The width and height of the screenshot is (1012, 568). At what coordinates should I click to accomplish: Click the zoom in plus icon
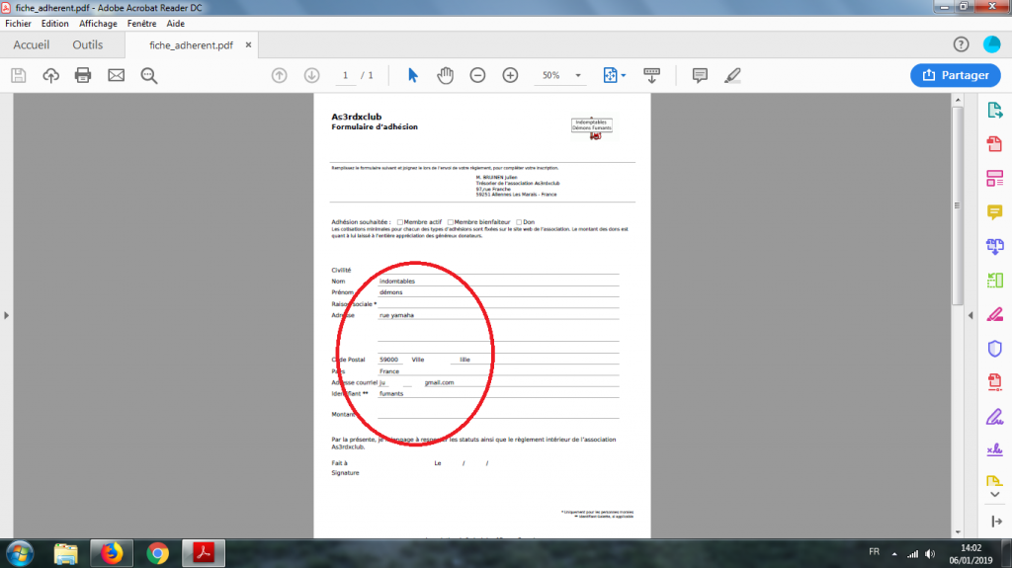tap(510, 75)
